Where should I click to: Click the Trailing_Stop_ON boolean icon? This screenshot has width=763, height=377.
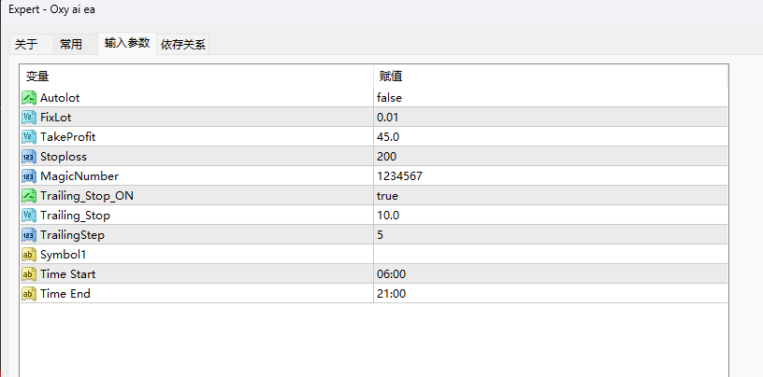click(29, 196)
